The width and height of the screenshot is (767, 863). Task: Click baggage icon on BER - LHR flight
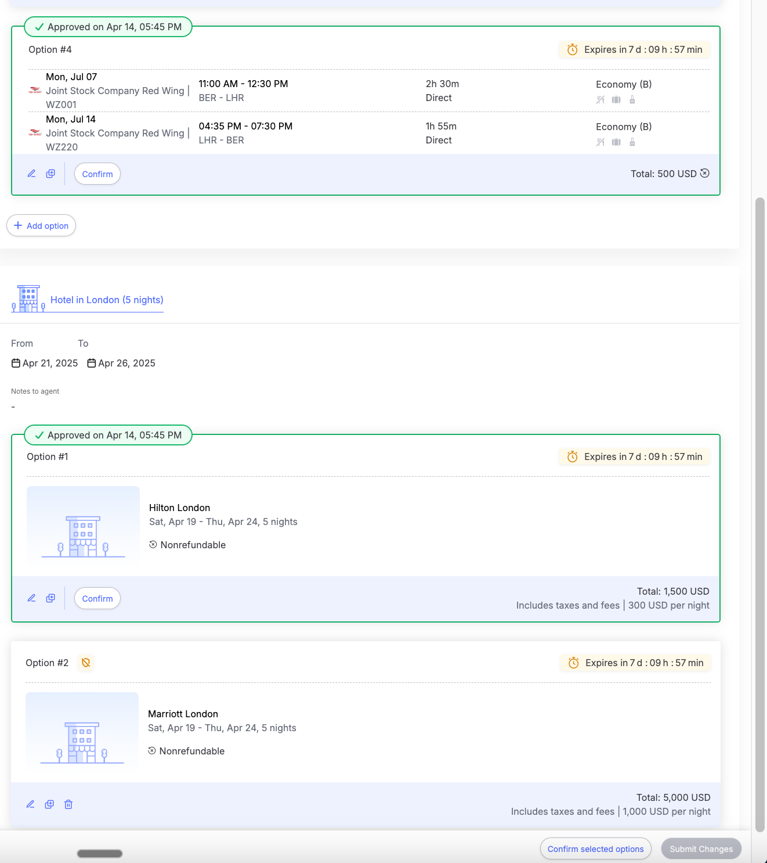tap(616, 100)
